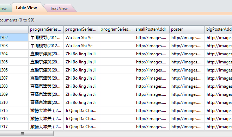Screen dimensions: 232x137
Task: Select the row id cell 1303
Action: 14,46
